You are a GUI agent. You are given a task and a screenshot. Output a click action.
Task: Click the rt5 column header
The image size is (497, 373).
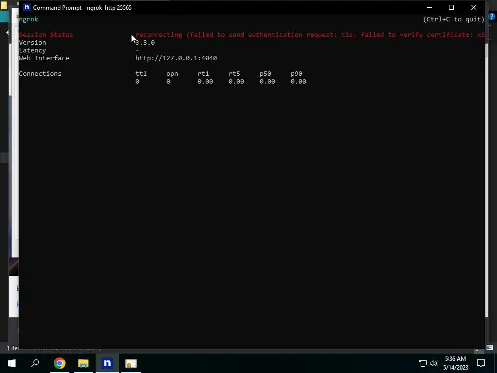(234, 74)
